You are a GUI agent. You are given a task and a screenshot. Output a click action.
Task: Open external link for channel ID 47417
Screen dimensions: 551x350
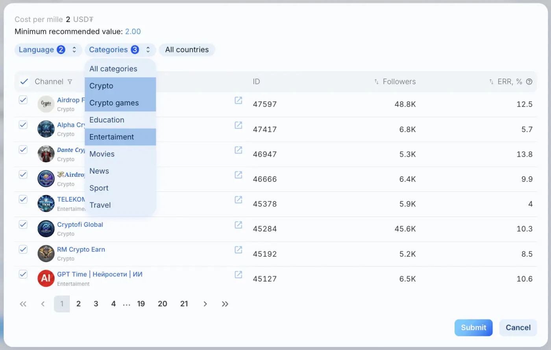pos(239,125)
